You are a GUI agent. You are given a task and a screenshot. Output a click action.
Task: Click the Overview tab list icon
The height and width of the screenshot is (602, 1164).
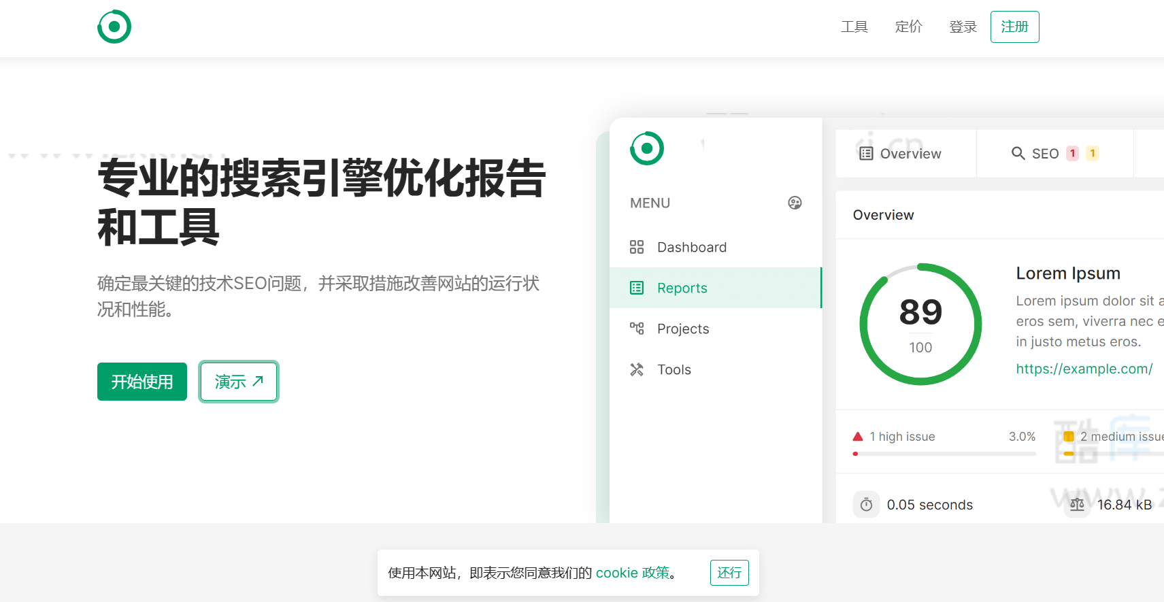tap(866, 154)
